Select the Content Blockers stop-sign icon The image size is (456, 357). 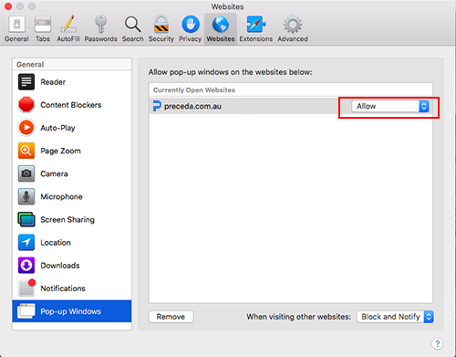point(26,105)
